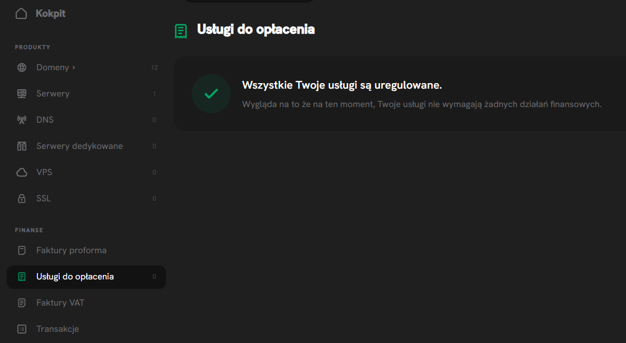Click the Faktury VAT invoice icon

coord(21,302)
